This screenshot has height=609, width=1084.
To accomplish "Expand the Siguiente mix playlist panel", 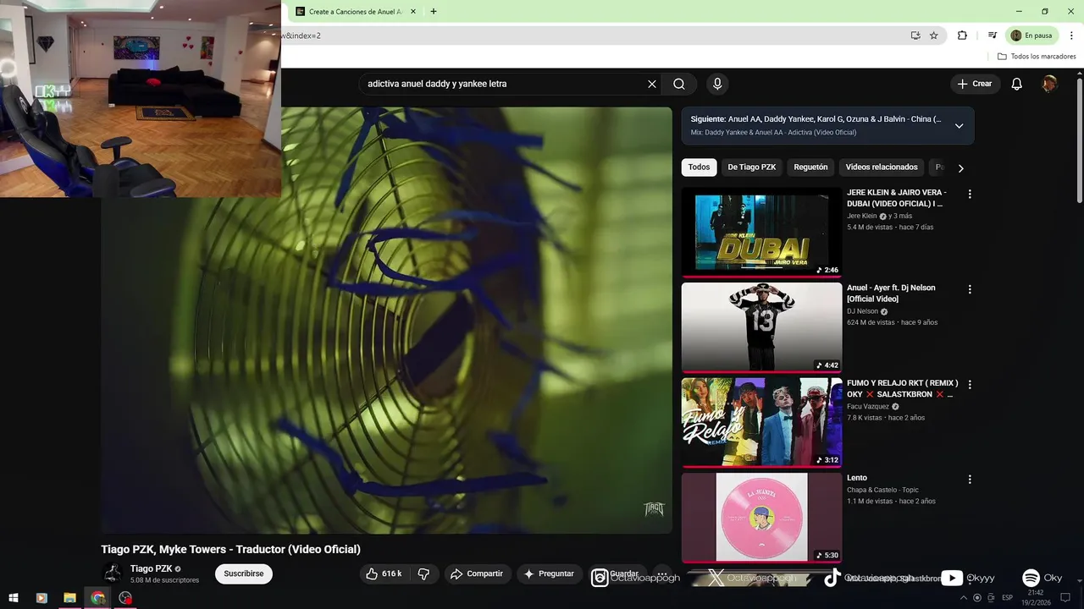I will (x=959, y=126).
